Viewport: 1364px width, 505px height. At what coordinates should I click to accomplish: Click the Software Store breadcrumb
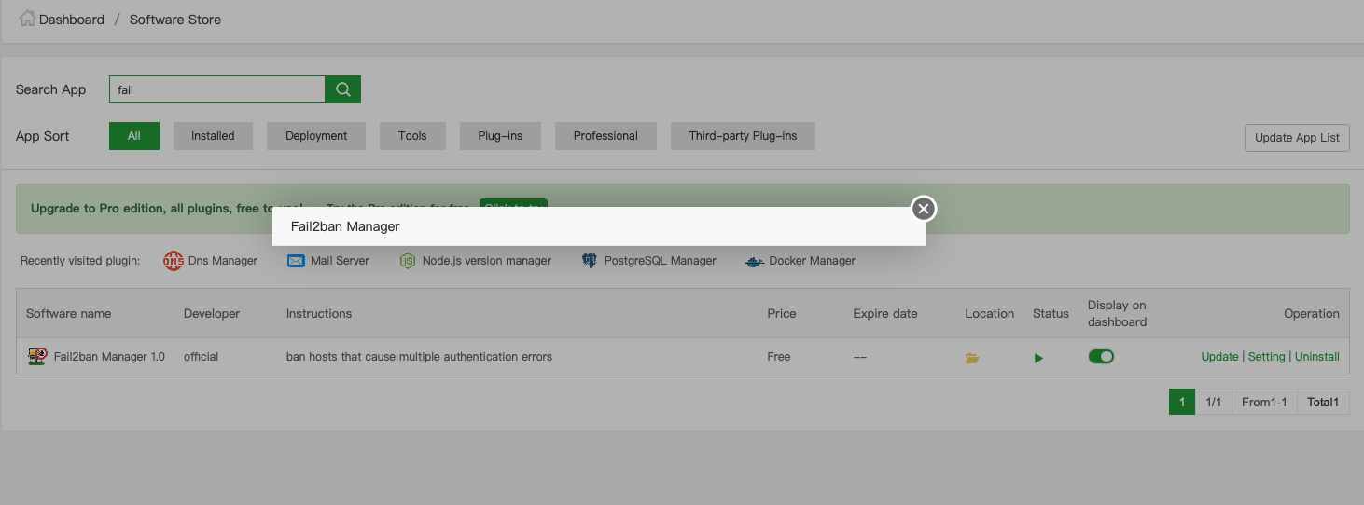175,20
